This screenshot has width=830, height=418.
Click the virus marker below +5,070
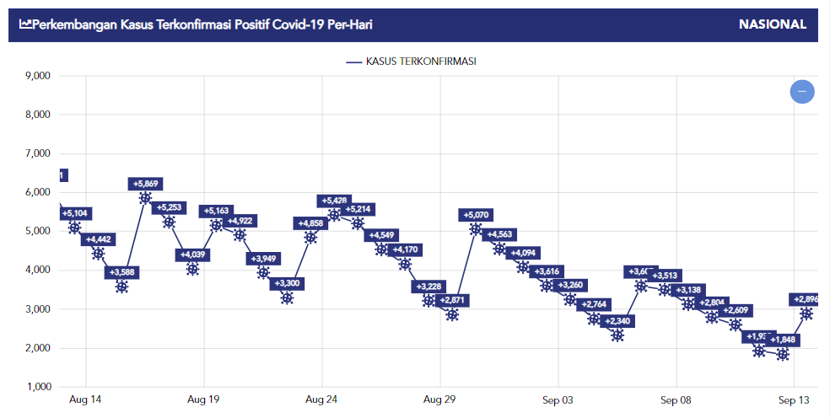coord(476,229)
